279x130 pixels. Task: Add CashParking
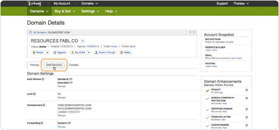click(x=224, y=128)
